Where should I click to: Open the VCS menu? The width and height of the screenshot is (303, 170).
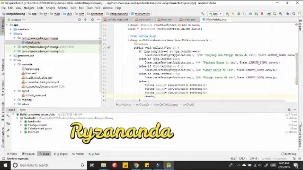click(x=98, y=8)
